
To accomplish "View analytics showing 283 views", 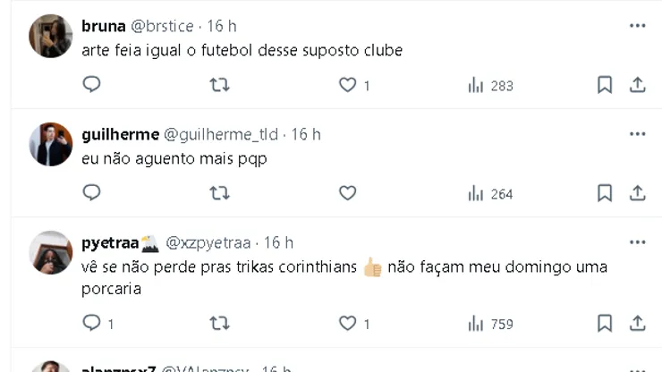I will click(x=490, y=86).
